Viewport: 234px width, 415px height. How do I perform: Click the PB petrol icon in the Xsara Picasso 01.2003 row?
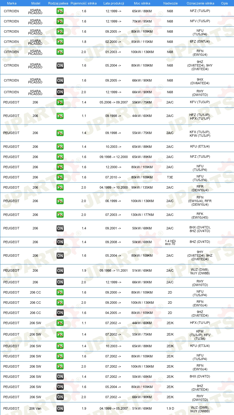(60, 52)
